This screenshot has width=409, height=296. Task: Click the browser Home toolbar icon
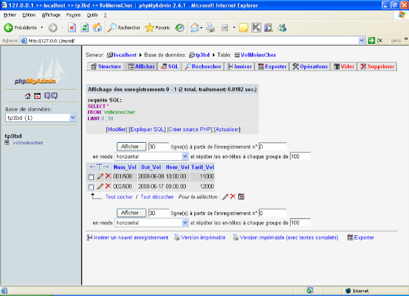97,27
